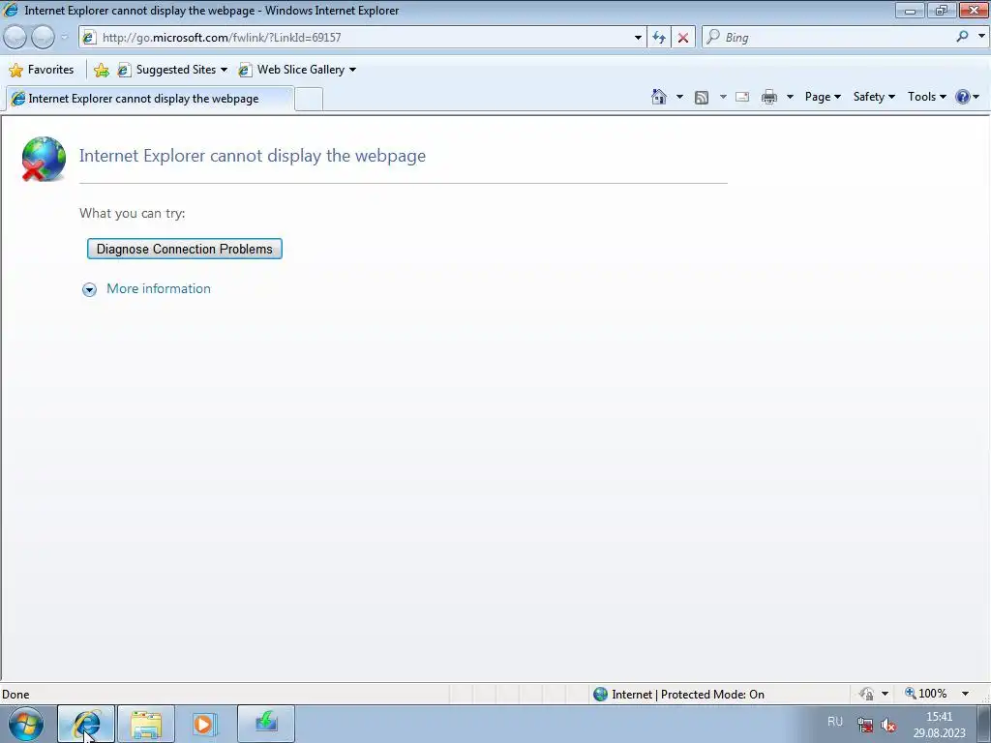Click the search magnifier button
Image resolution: width=991 pixels, height=743 pixels.
pyautogui.click(x=962, y=37)
